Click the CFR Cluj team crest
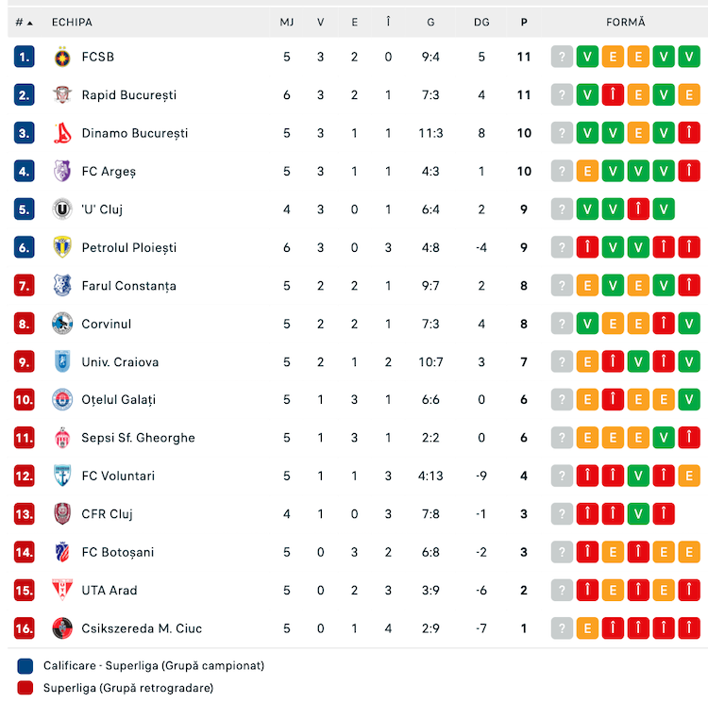The width and height of the screenshot is (708, 702). point(62,513)
